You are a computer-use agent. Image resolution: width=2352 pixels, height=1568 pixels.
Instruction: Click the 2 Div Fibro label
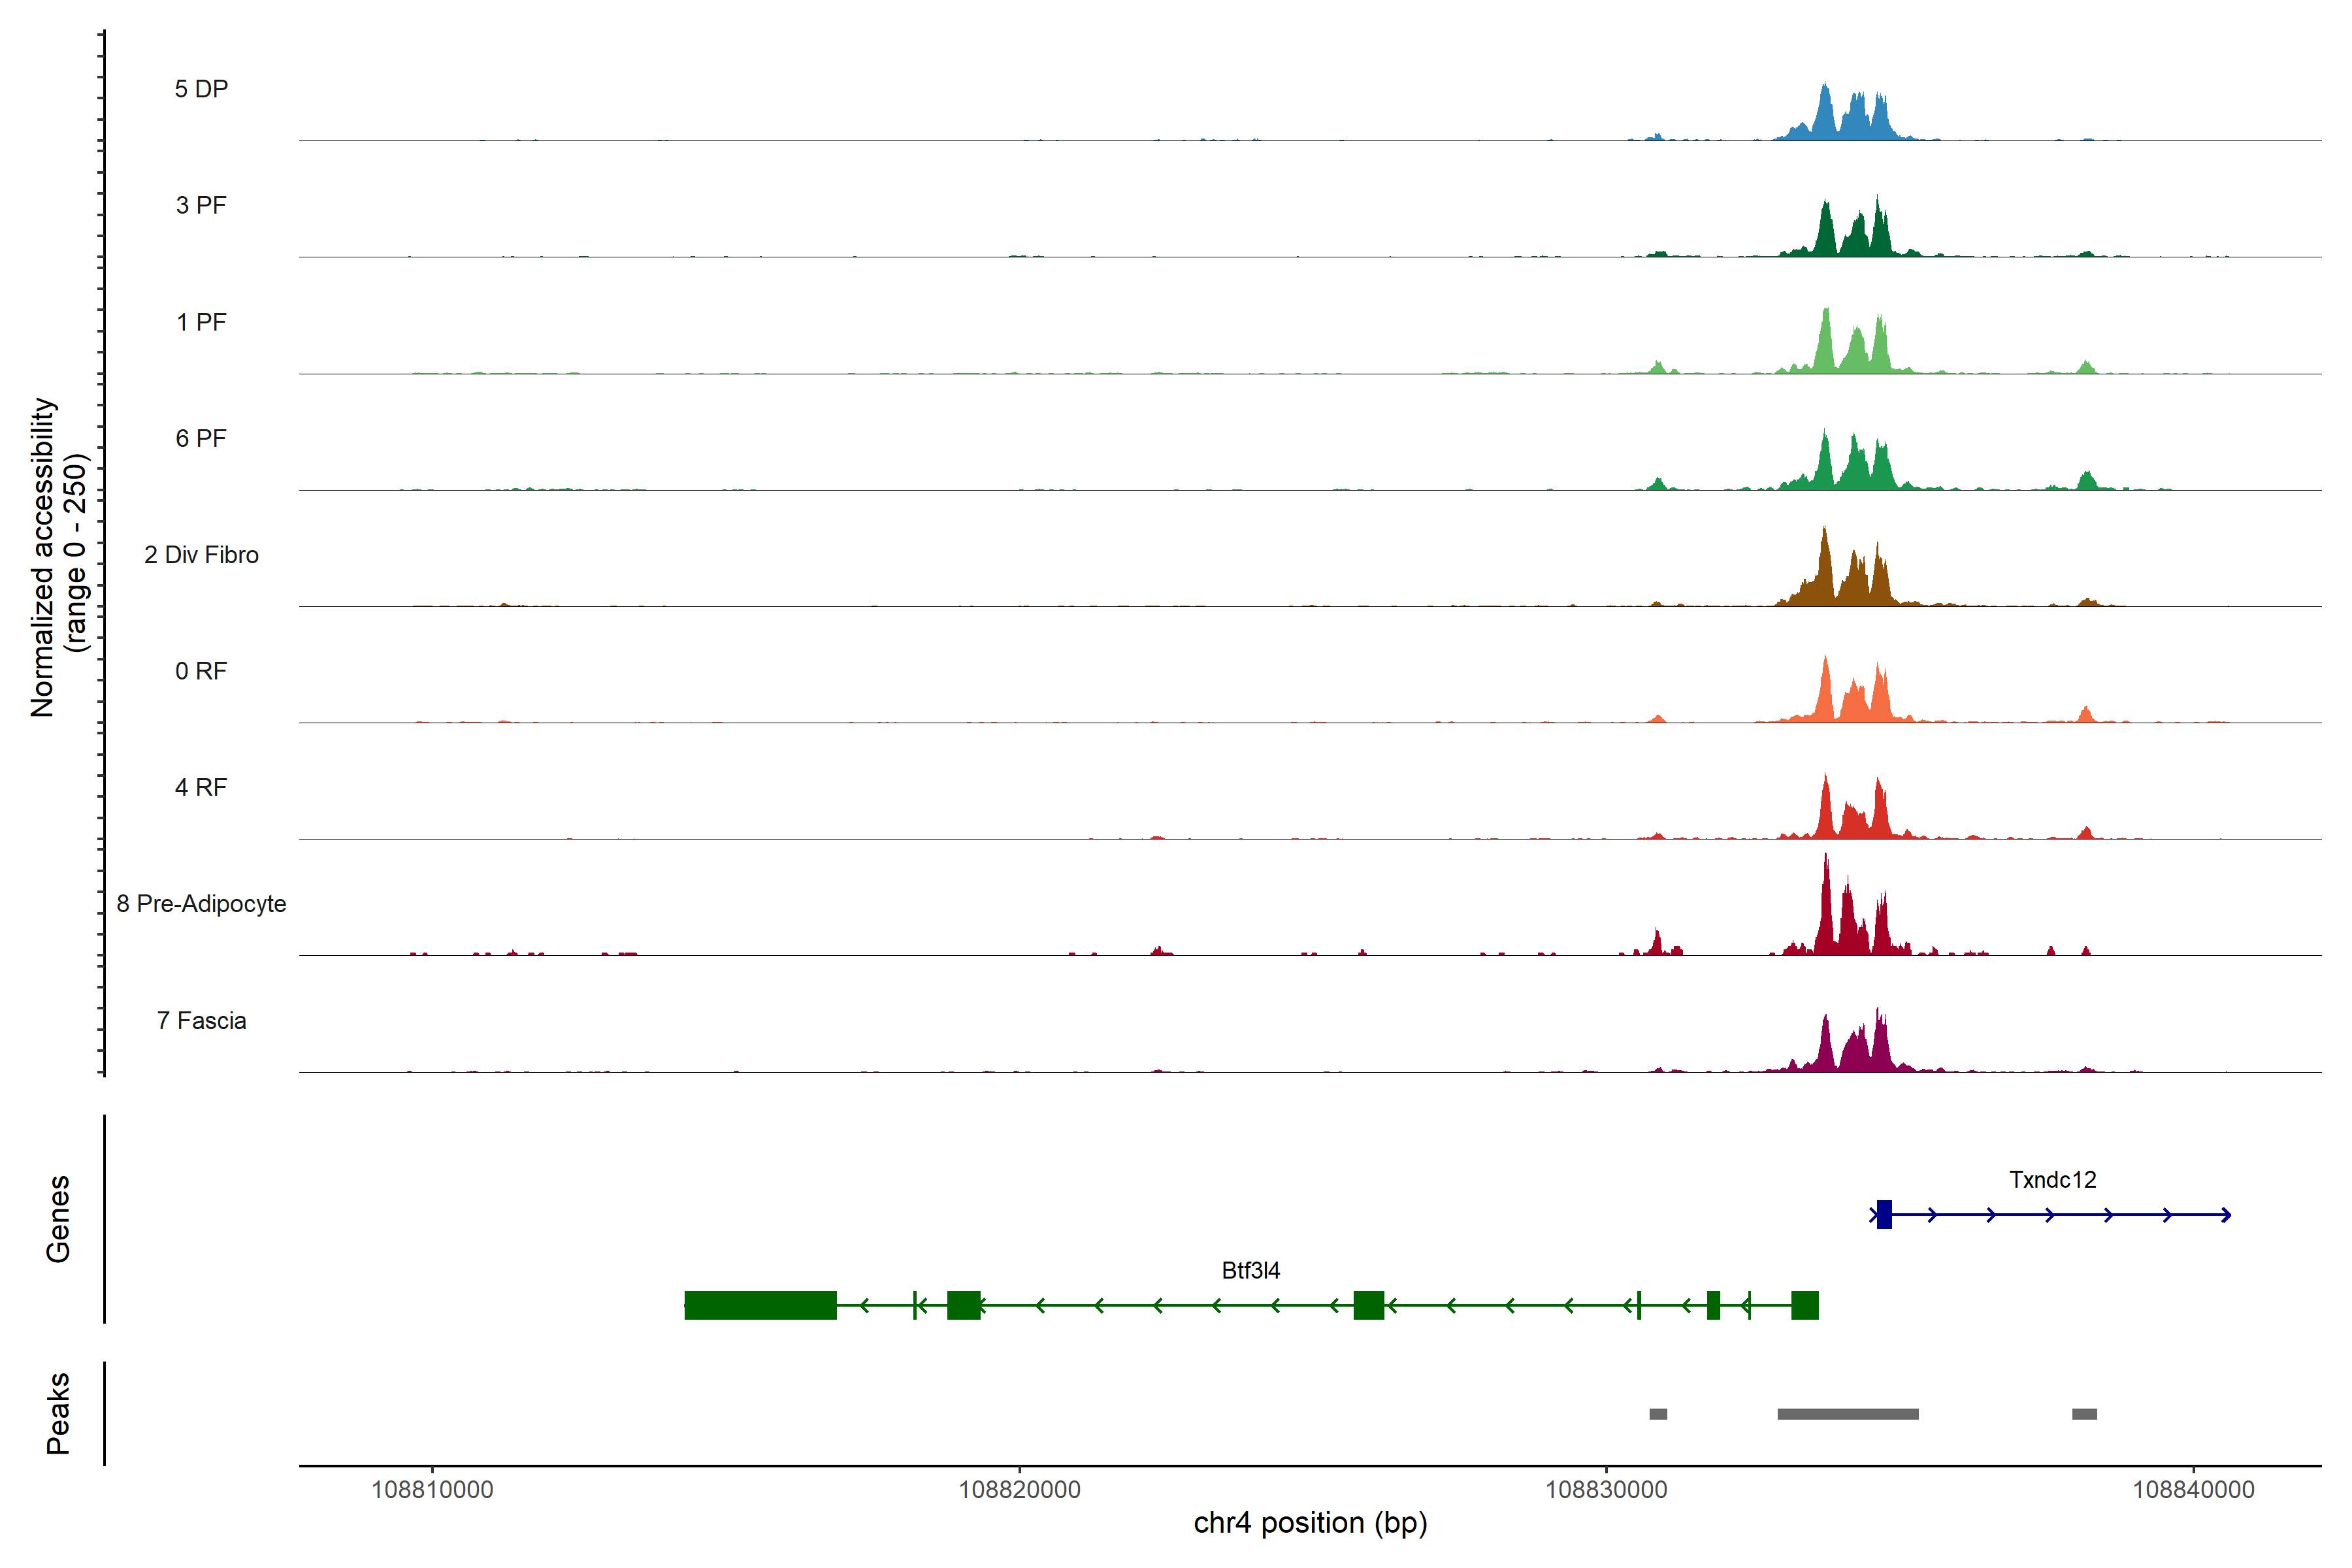pyautogui.click(x=201, y=555)
